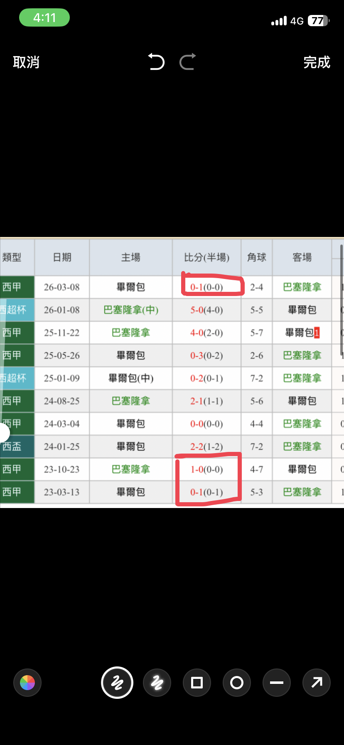This screenshot has height=745, width=344.
Task: Tap the cellular signal bars icon
Action: 279,21
